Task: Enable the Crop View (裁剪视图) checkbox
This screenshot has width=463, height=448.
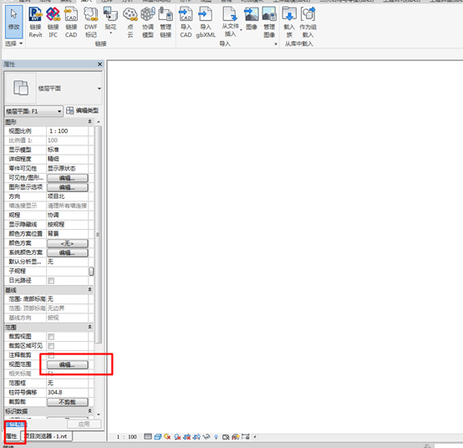Action: coord(51,336)
